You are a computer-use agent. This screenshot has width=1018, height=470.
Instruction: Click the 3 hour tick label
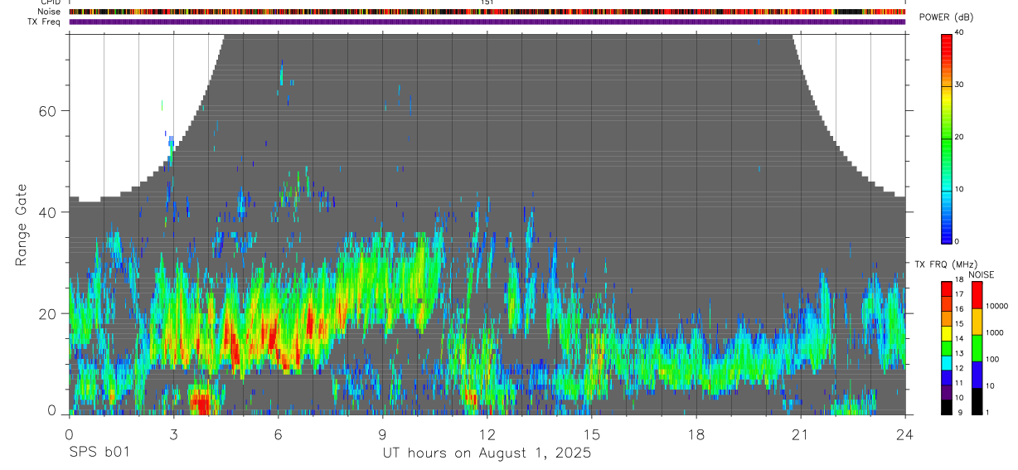click(x=173, y=434)
